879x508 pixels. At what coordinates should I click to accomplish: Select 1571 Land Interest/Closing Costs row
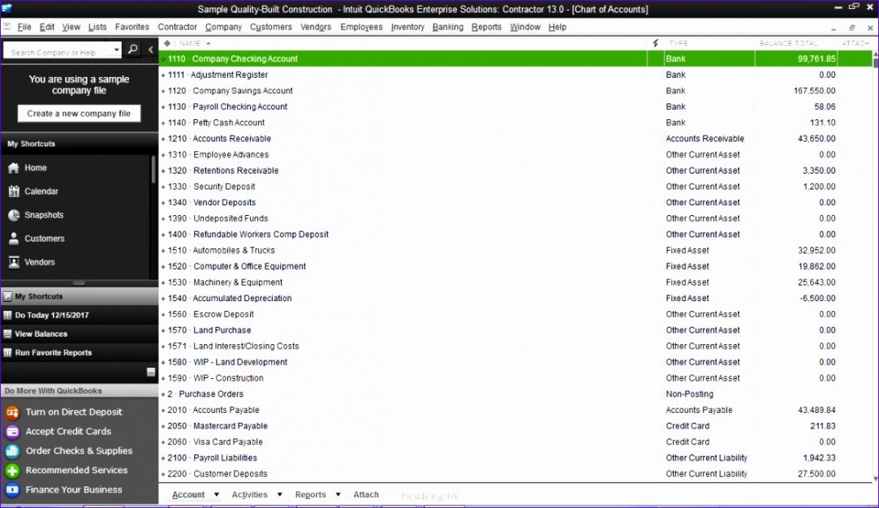pos(515,347)
